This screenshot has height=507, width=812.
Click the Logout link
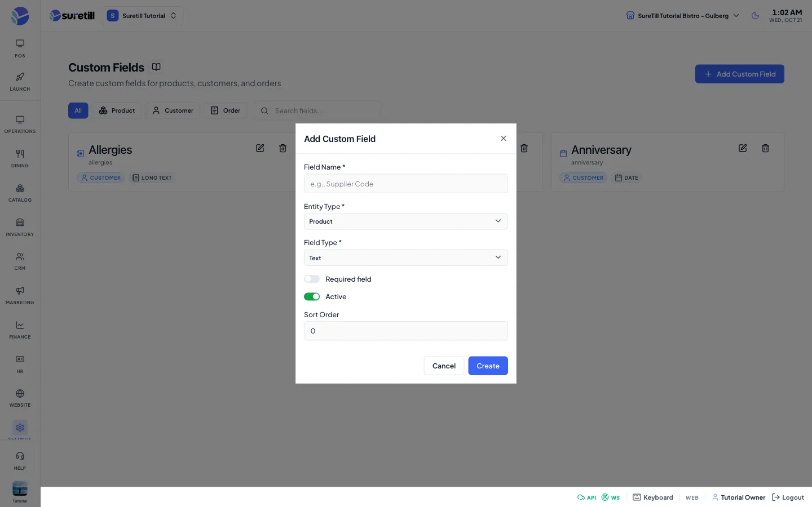click(x=788, y=497)
